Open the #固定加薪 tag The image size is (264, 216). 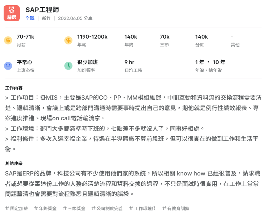(16, 208)
